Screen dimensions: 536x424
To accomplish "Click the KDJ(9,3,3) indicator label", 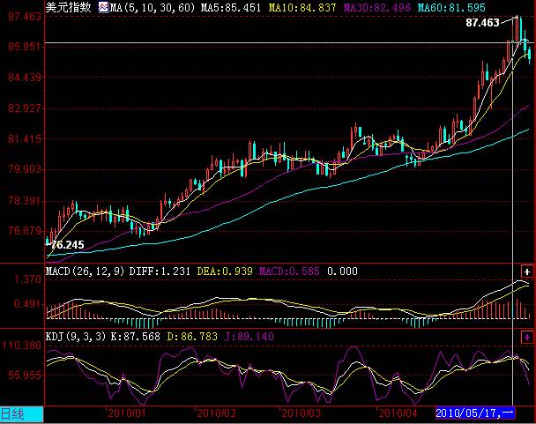I will tap(76, 337).
